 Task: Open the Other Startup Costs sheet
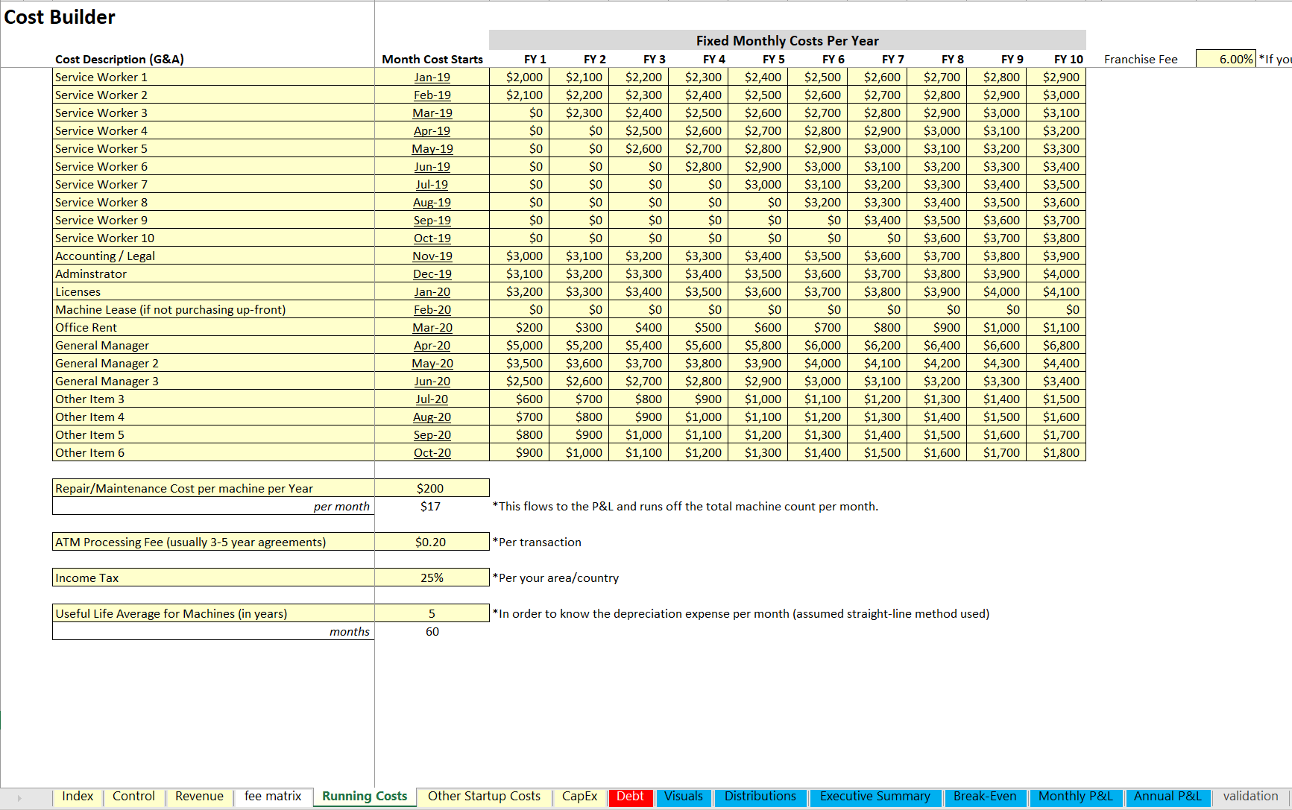click(484, 797)
